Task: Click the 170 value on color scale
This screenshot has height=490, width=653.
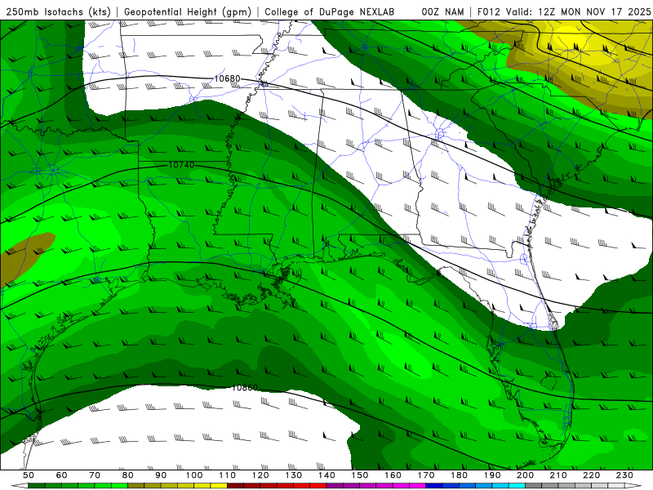Action: (426, 475)
